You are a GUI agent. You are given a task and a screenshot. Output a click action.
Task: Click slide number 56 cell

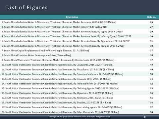click(x=151, y=102)
